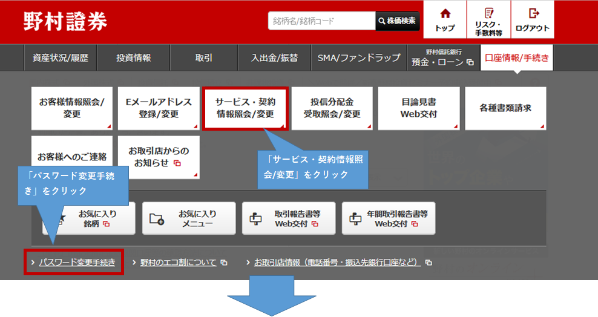
Task: Click the red new-window icon in 取引報告書等Web交付
Action: coord(315,224)
